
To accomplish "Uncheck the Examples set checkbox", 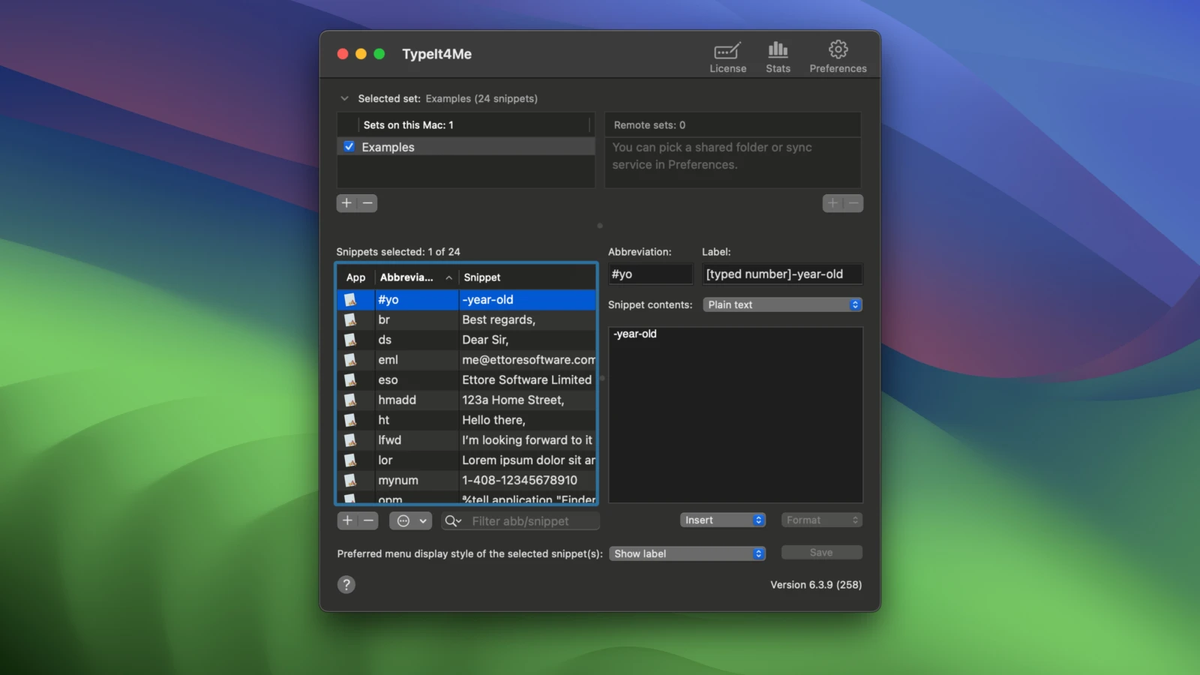I will click(x=349, y=147).
